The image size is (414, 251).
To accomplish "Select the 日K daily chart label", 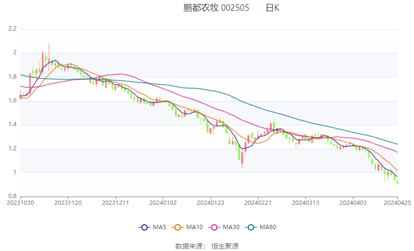I will (x=272, y=8).
